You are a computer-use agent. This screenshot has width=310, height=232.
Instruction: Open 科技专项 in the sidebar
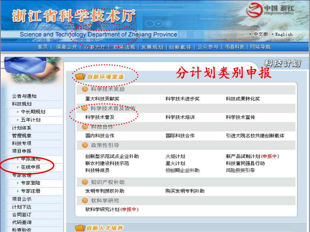21,143
